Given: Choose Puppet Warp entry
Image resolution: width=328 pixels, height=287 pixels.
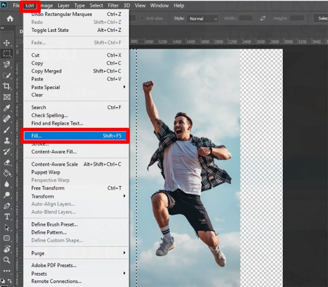Looking at the screenshot, I should coord(76,172).
